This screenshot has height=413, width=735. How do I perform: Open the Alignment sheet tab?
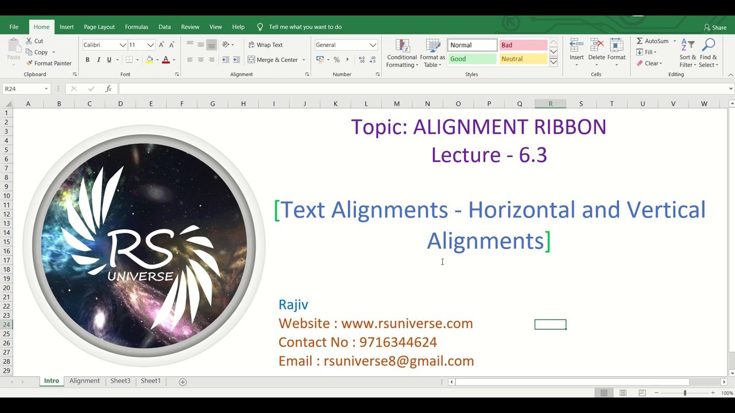coord(84,381)
